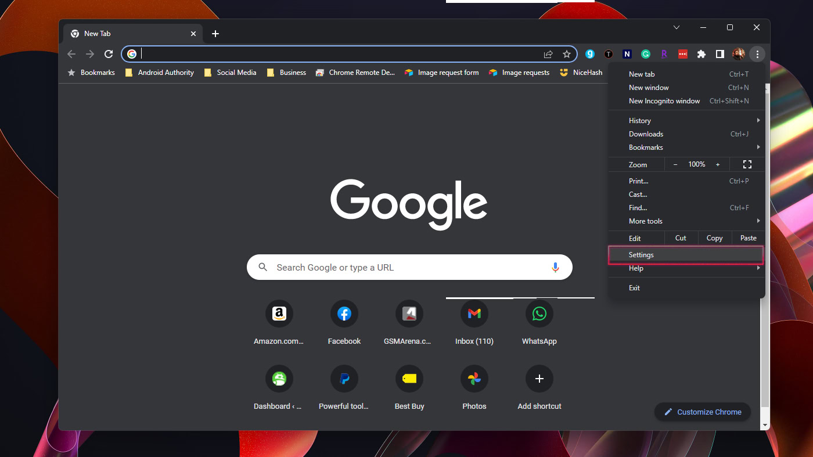This screenshot has height=457, width=813.
Task: Click the Add shortcut button
Action: tap(539, 379)
